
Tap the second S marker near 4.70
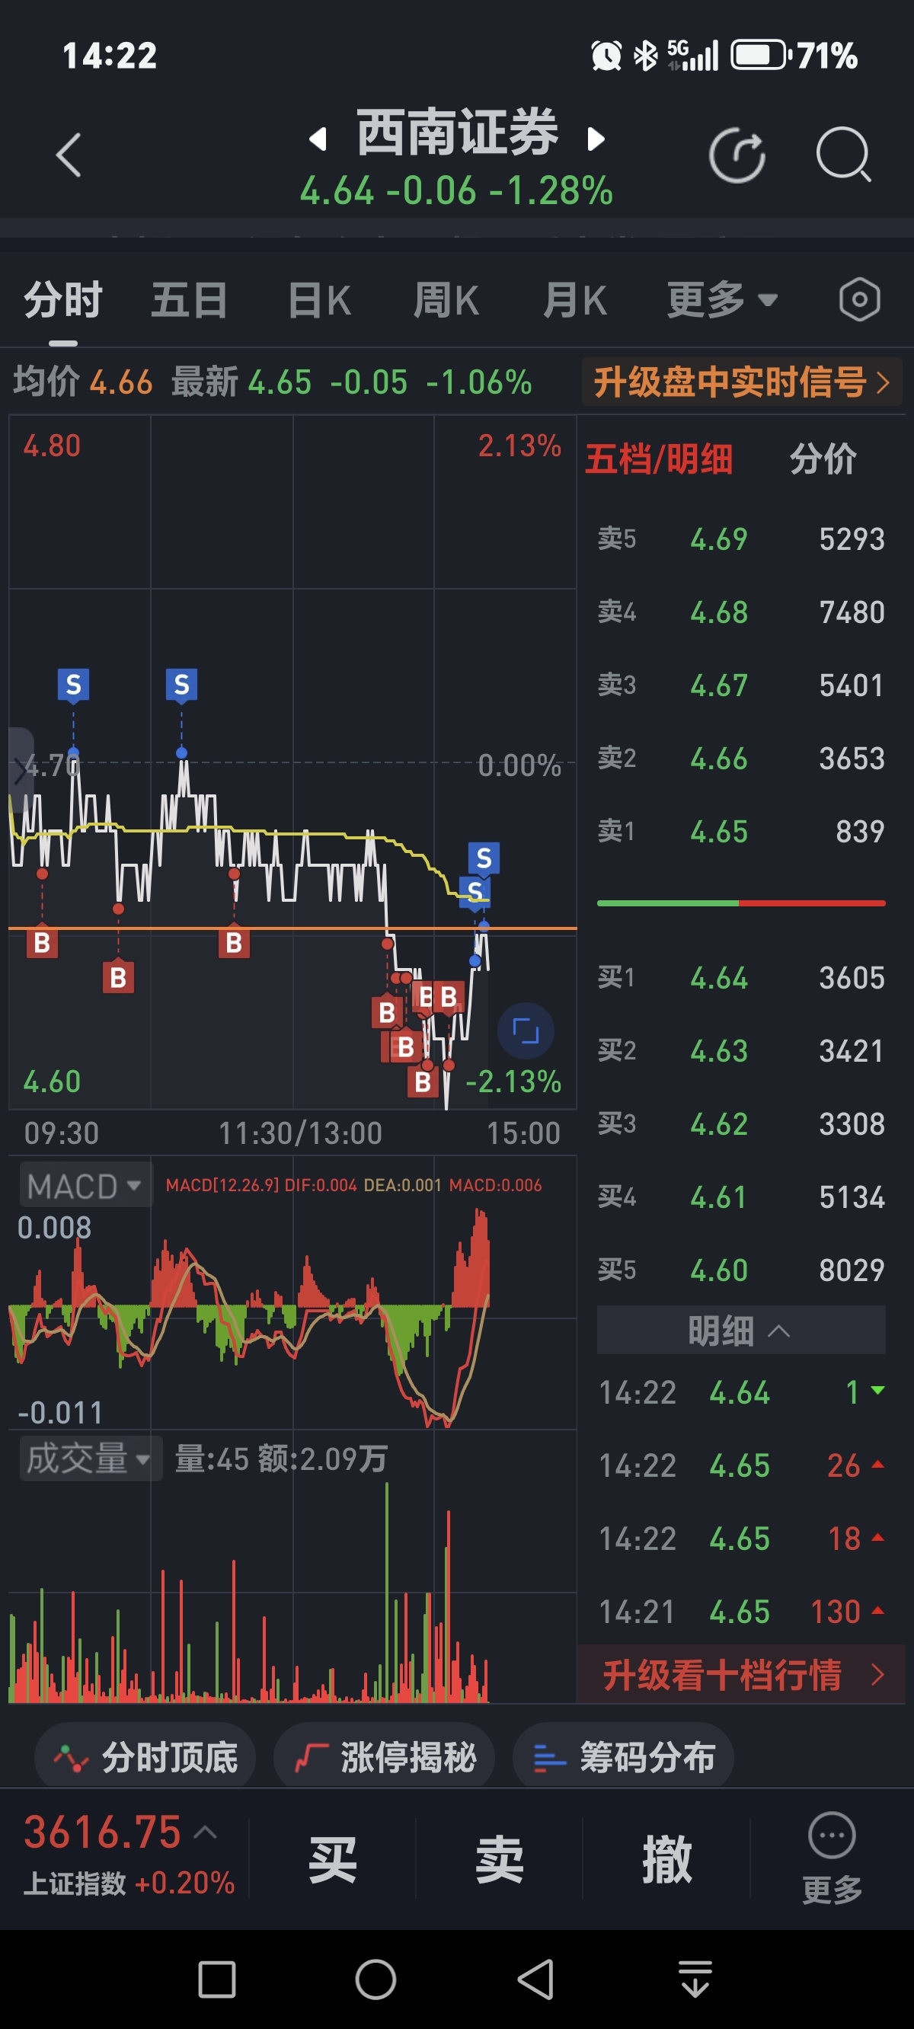(x=181, y=685)
